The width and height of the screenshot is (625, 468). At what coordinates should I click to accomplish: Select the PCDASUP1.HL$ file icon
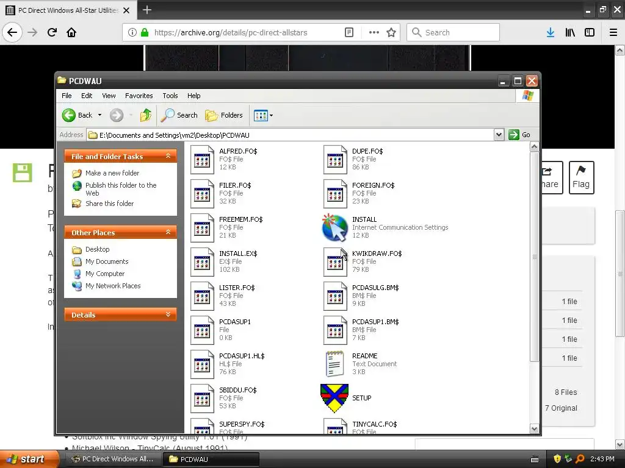point(202,364)
